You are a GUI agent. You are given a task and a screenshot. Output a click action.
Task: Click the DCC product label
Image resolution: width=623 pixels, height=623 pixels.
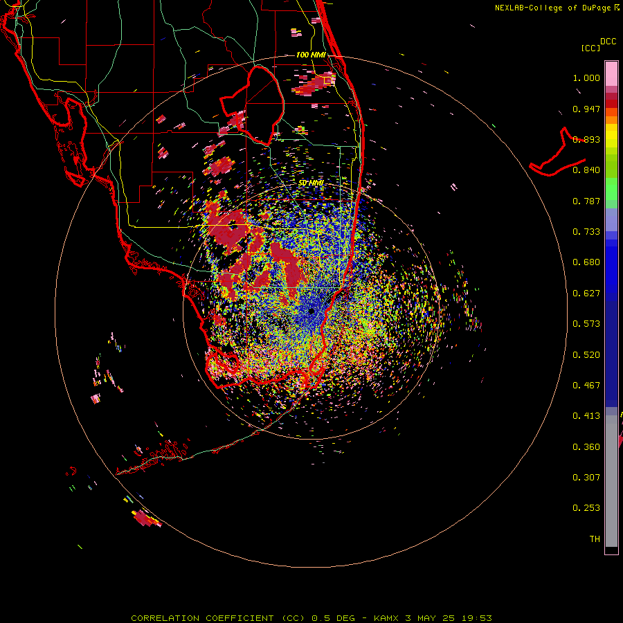click(x=608, y=42)
